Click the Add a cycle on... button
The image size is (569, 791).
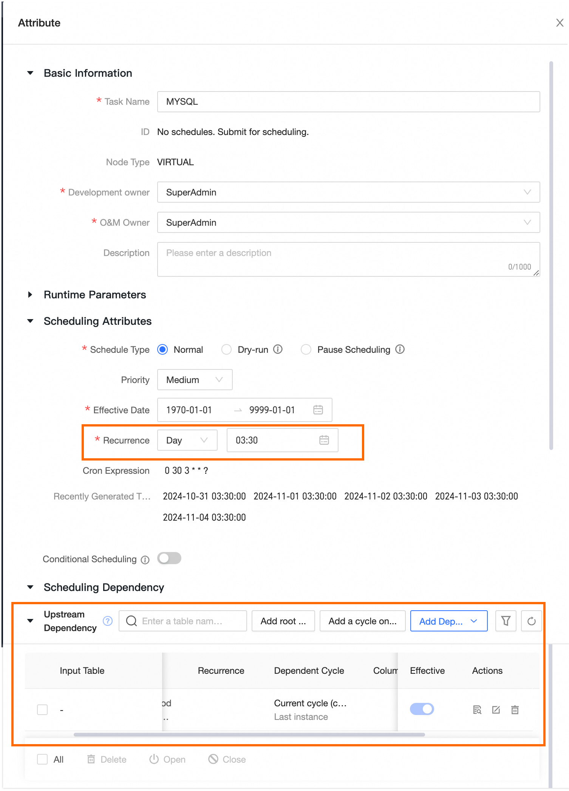[363, 621]
